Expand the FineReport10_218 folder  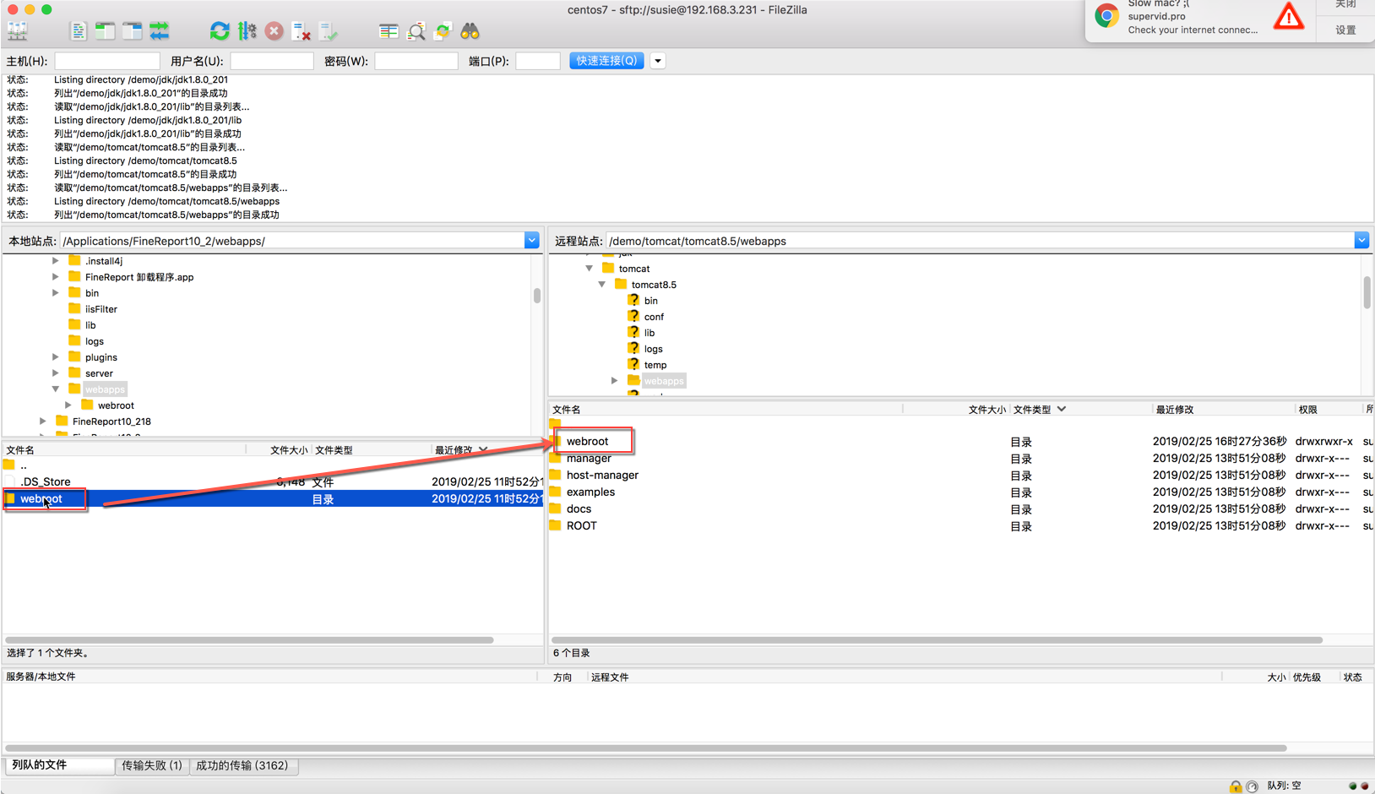click(x=43, y=421)
